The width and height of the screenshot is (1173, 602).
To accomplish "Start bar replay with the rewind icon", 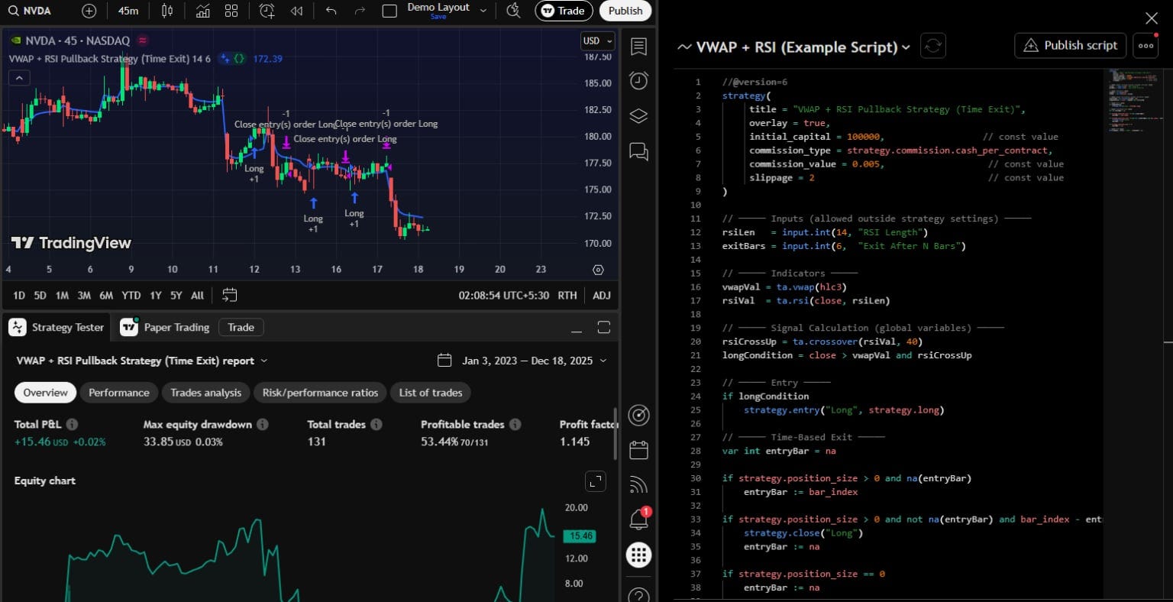I will [297, 11].
